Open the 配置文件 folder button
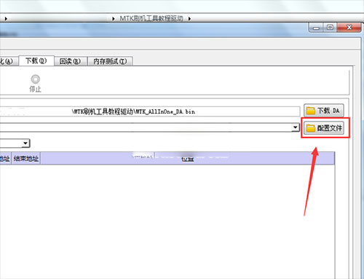 324,127
